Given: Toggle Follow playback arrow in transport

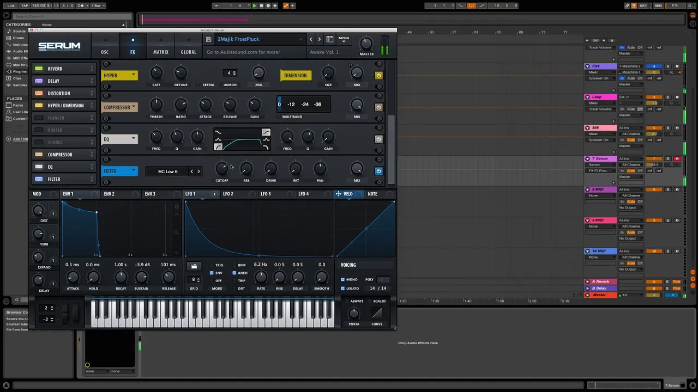Looking at the screenshot, I should coord(216,5).
